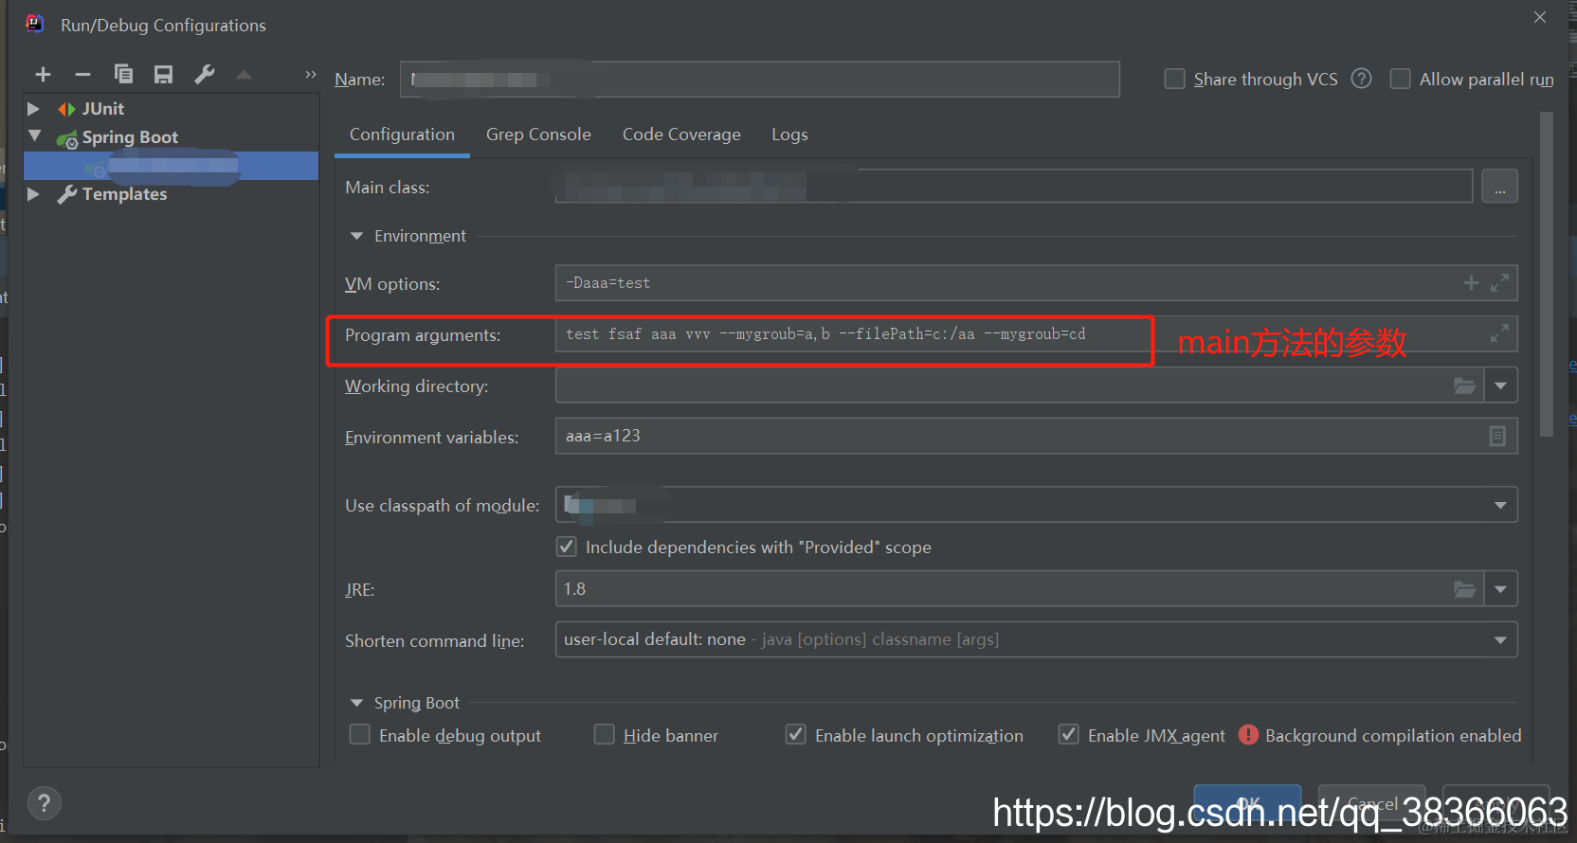Open the edit templates wrench icon
The image size is (1577, 843).
point(205,74)
